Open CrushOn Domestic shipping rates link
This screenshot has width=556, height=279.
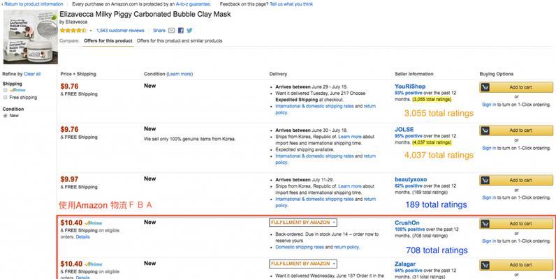click(300, 247)
